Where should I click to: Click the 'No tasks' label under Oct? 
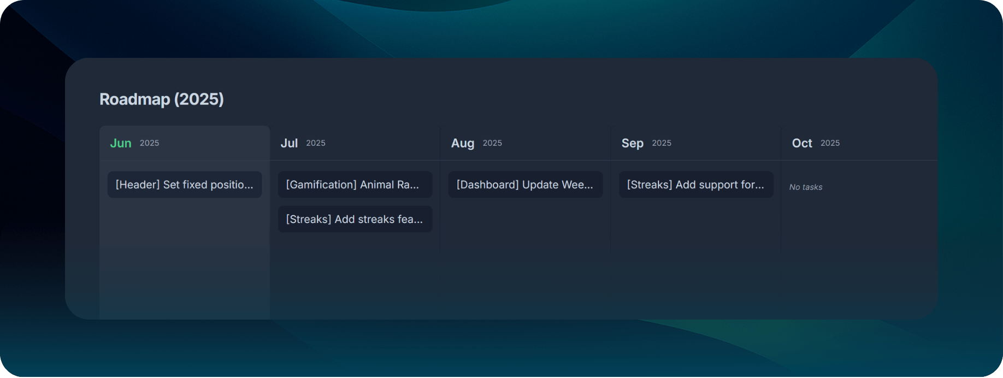click(806, 187)
